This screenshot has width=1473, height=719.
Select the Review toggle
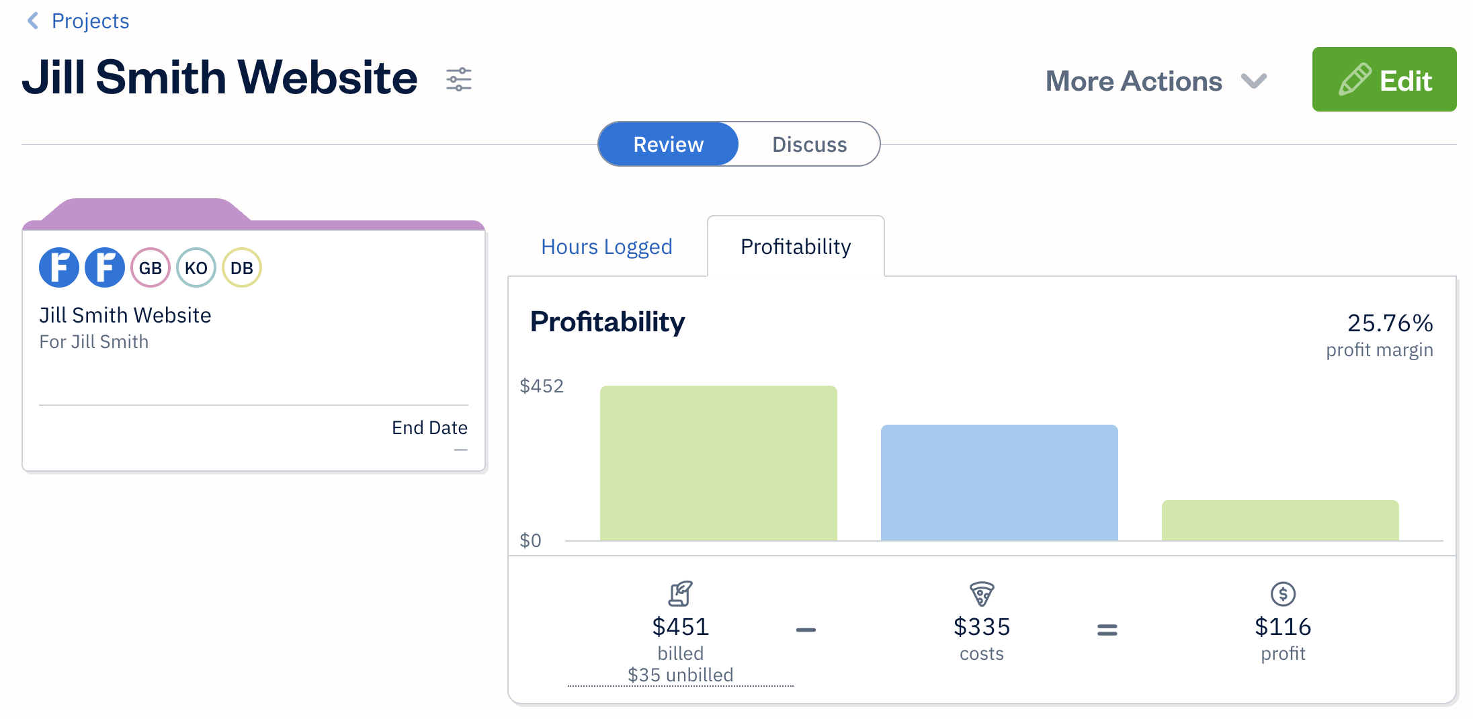(667, 144)
